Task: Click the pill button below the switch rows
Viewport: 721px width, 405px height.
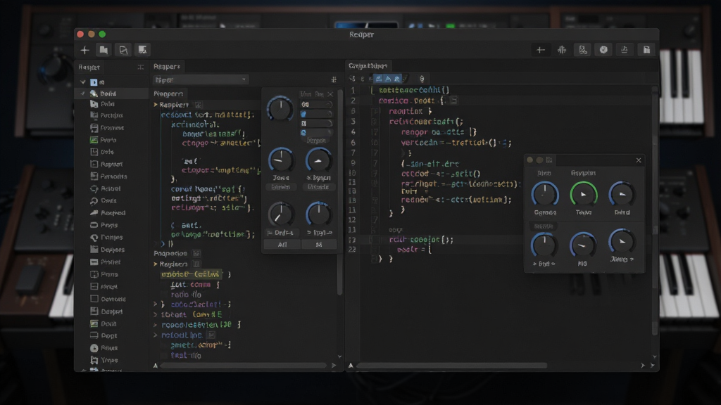Action: [316, 141]
